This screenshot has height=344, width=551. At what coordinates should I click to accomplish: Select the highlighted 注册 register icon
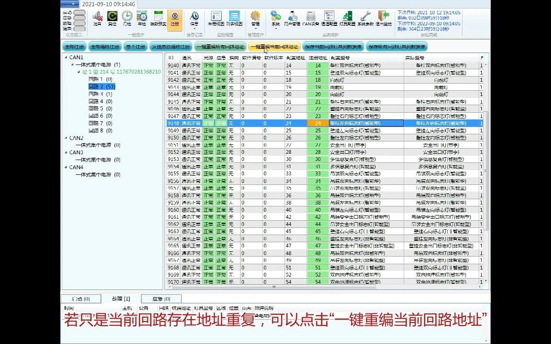[175, 18]
